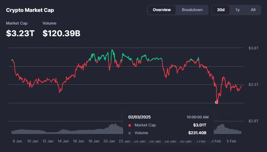Click the 18 Jan date label
Image resolution: width=267 pixels, height=152 pixels.
(94, 141)
